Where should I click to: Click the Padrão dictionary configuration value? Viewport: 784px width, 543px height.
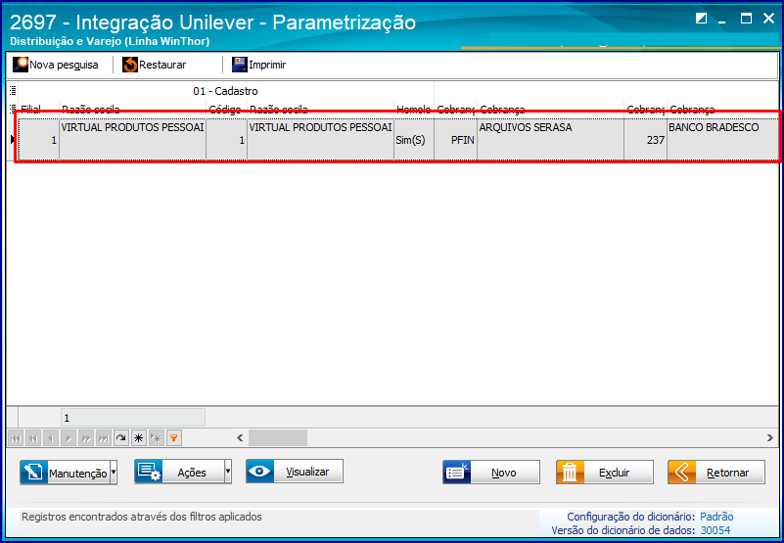pyautogui.click(x=716, y=517)
